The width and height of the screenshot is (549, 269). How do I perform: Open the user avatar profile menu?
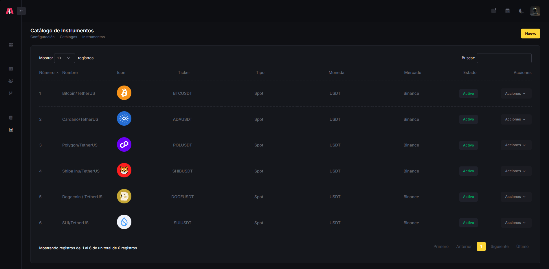point(535,11)
